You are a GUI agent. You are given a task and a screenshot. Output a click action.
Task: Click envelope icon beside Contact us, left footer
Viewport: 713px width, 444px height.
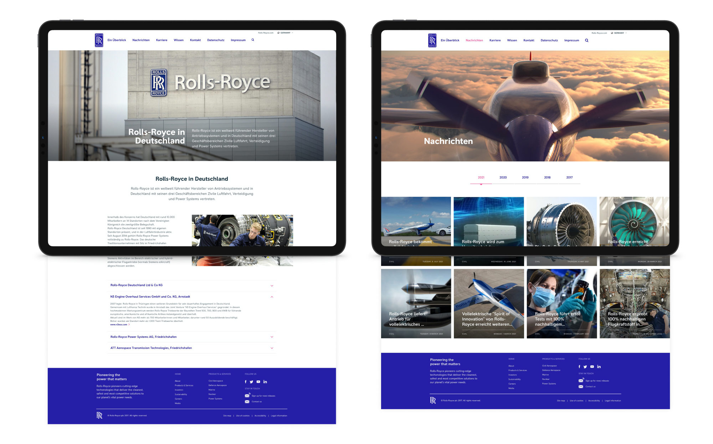247,402
